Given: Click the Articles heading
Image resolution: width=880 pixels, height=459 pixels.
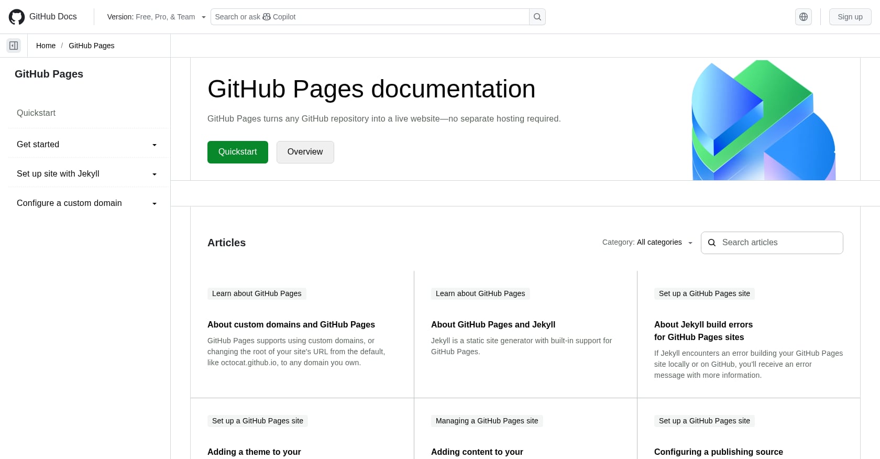Looking at the screenshot, I should (226, 243).
